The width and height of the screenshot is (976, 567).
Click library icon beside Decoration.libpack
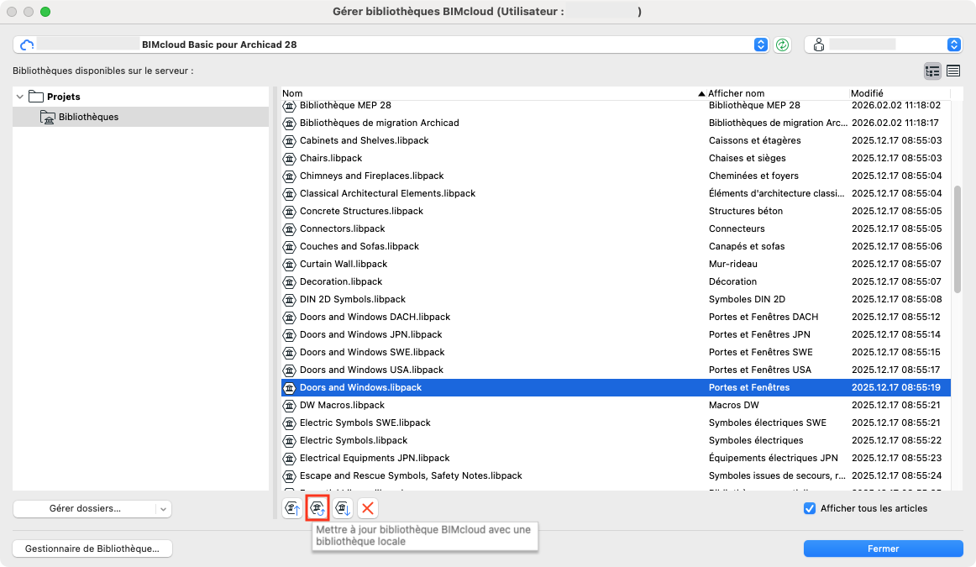tap(290, 282)
